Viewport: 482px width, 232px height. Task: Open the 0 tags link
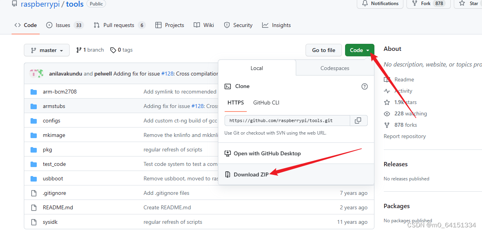[x=121, y=50]
